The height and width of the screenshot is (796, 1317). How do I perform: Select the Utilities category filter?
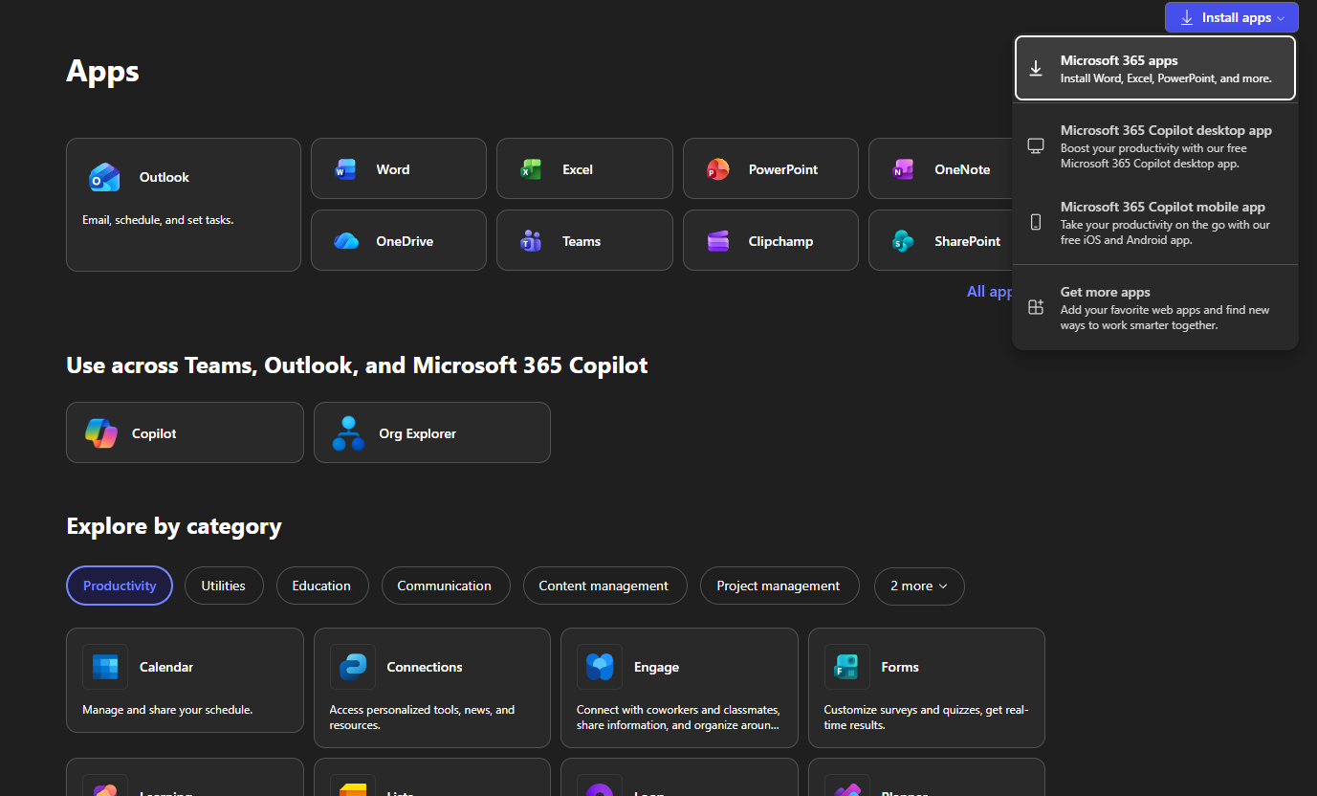[x=223, y=586]
